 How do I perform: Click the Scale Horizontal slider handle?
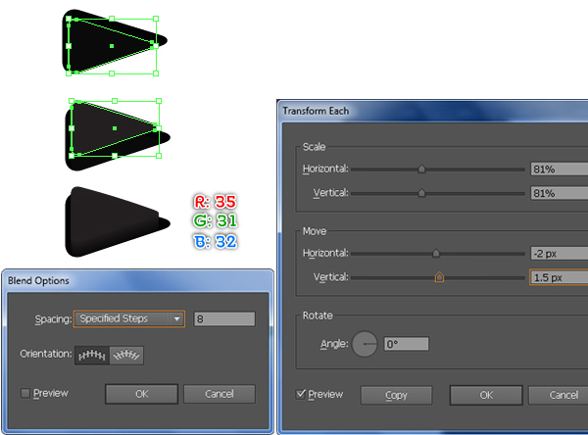tap(421, 169)
